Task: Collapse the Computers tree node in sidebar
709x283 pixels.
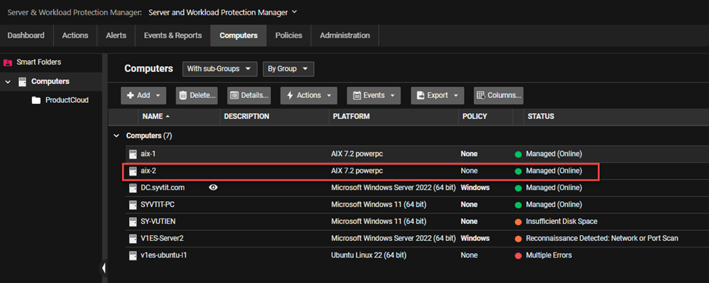Action: coord(8,82)
